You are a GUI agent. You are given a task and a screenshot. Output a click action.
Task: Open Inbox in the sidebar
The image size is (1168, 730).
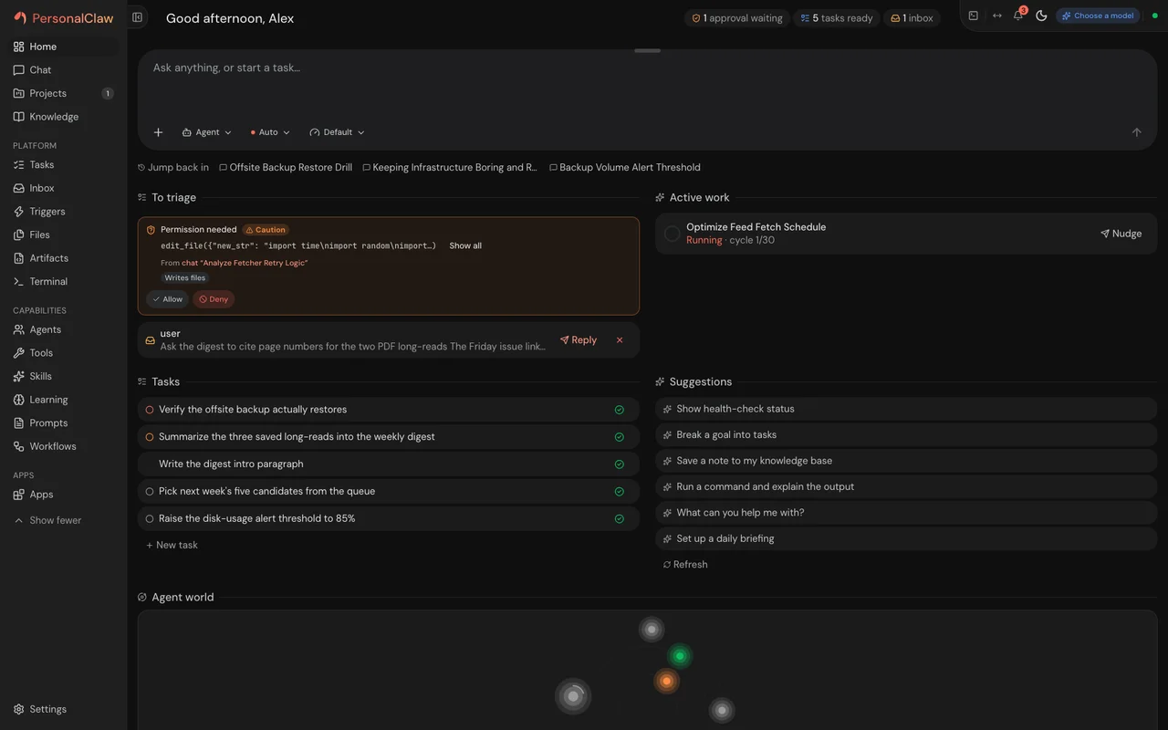point(63,189)
